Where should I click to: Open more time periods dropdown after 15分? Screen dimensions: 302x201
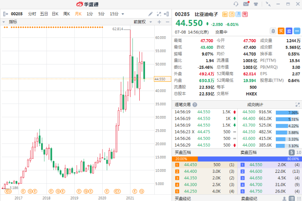coord(123,14)
